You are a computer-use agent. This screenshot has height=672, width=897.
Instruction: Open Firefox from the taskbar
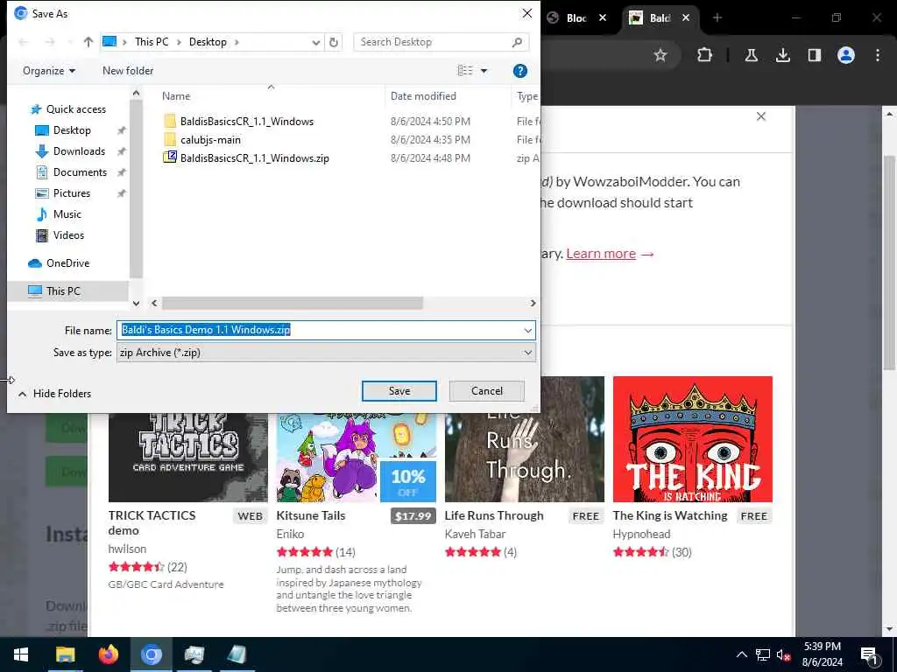coord(108,654)
